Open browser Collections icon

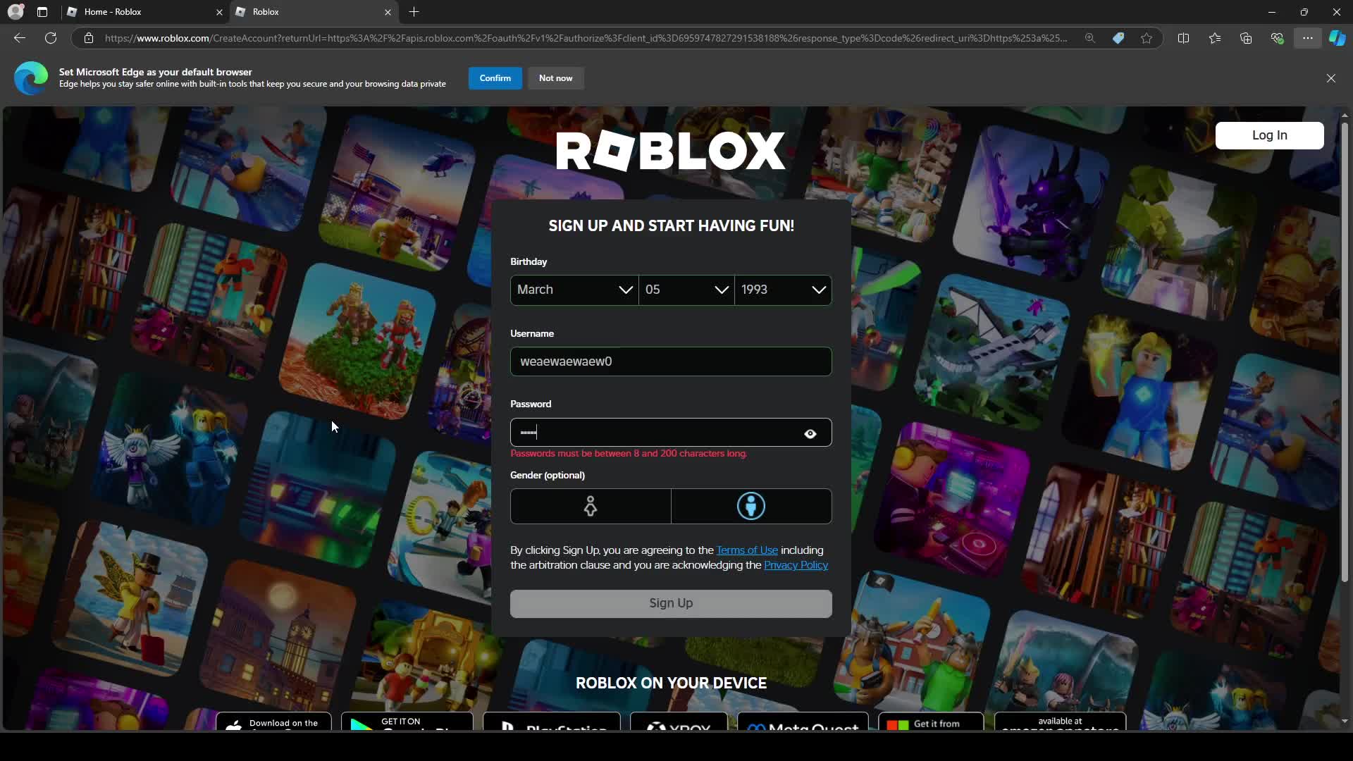pos(1246,38)
